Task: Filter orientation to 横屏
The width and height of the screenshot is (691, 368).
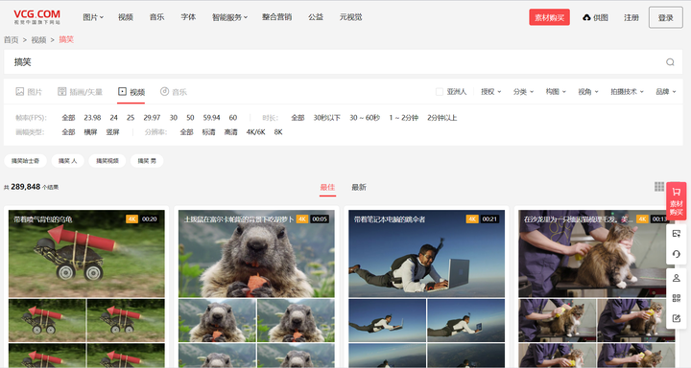Action: point(90,131)
